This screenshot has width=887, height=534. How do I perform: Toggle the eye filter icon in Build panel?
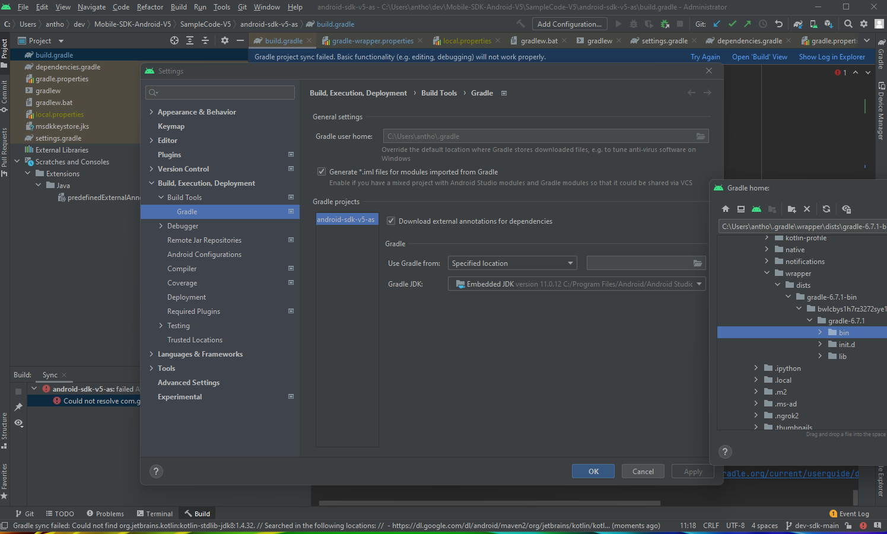tap(18, 423)
